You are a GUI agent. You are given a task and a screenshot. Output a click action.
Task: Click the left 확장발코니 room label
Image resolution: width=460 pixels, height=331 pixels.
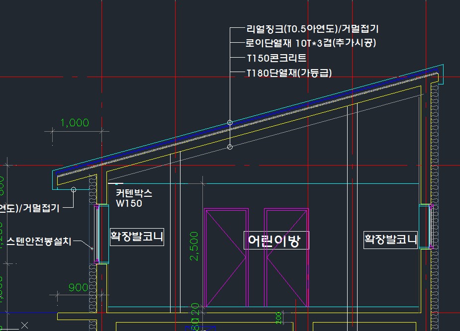[x=137, y=237]
